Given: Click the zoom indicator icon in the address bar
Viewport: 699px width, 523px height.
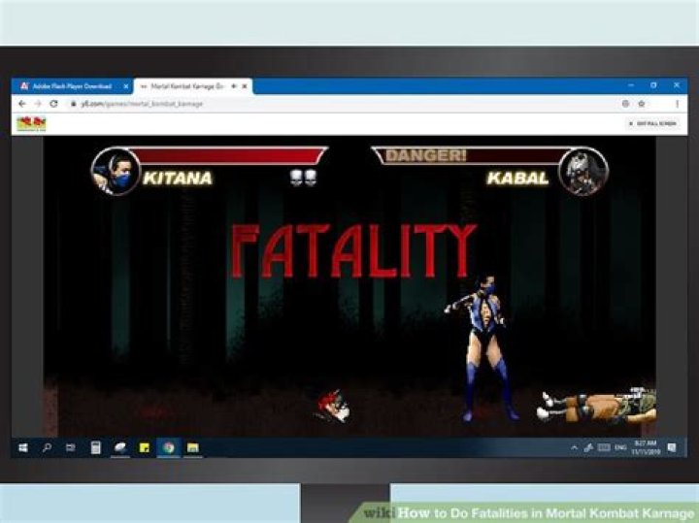Looking at the screenshot, I should [625, 104].
